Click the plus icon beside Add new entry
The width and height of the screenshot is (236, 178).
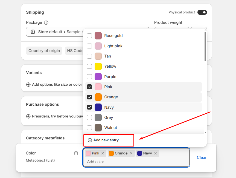coord(90,140)
